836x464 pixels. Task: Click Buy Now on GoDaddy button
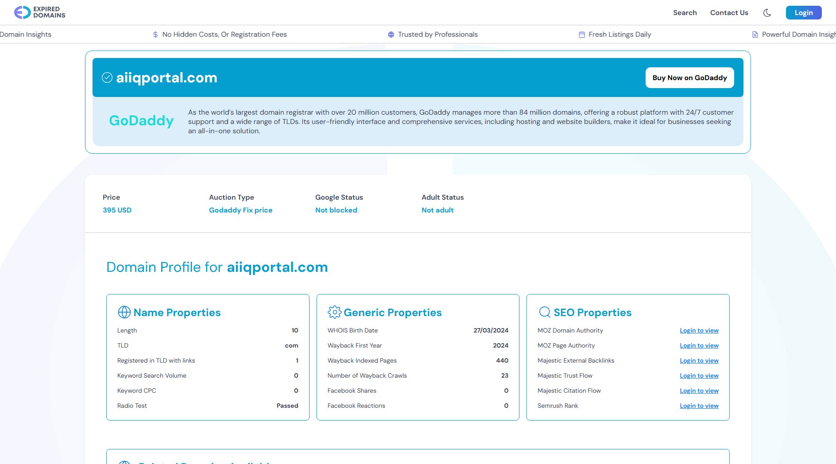coord(689,78)
